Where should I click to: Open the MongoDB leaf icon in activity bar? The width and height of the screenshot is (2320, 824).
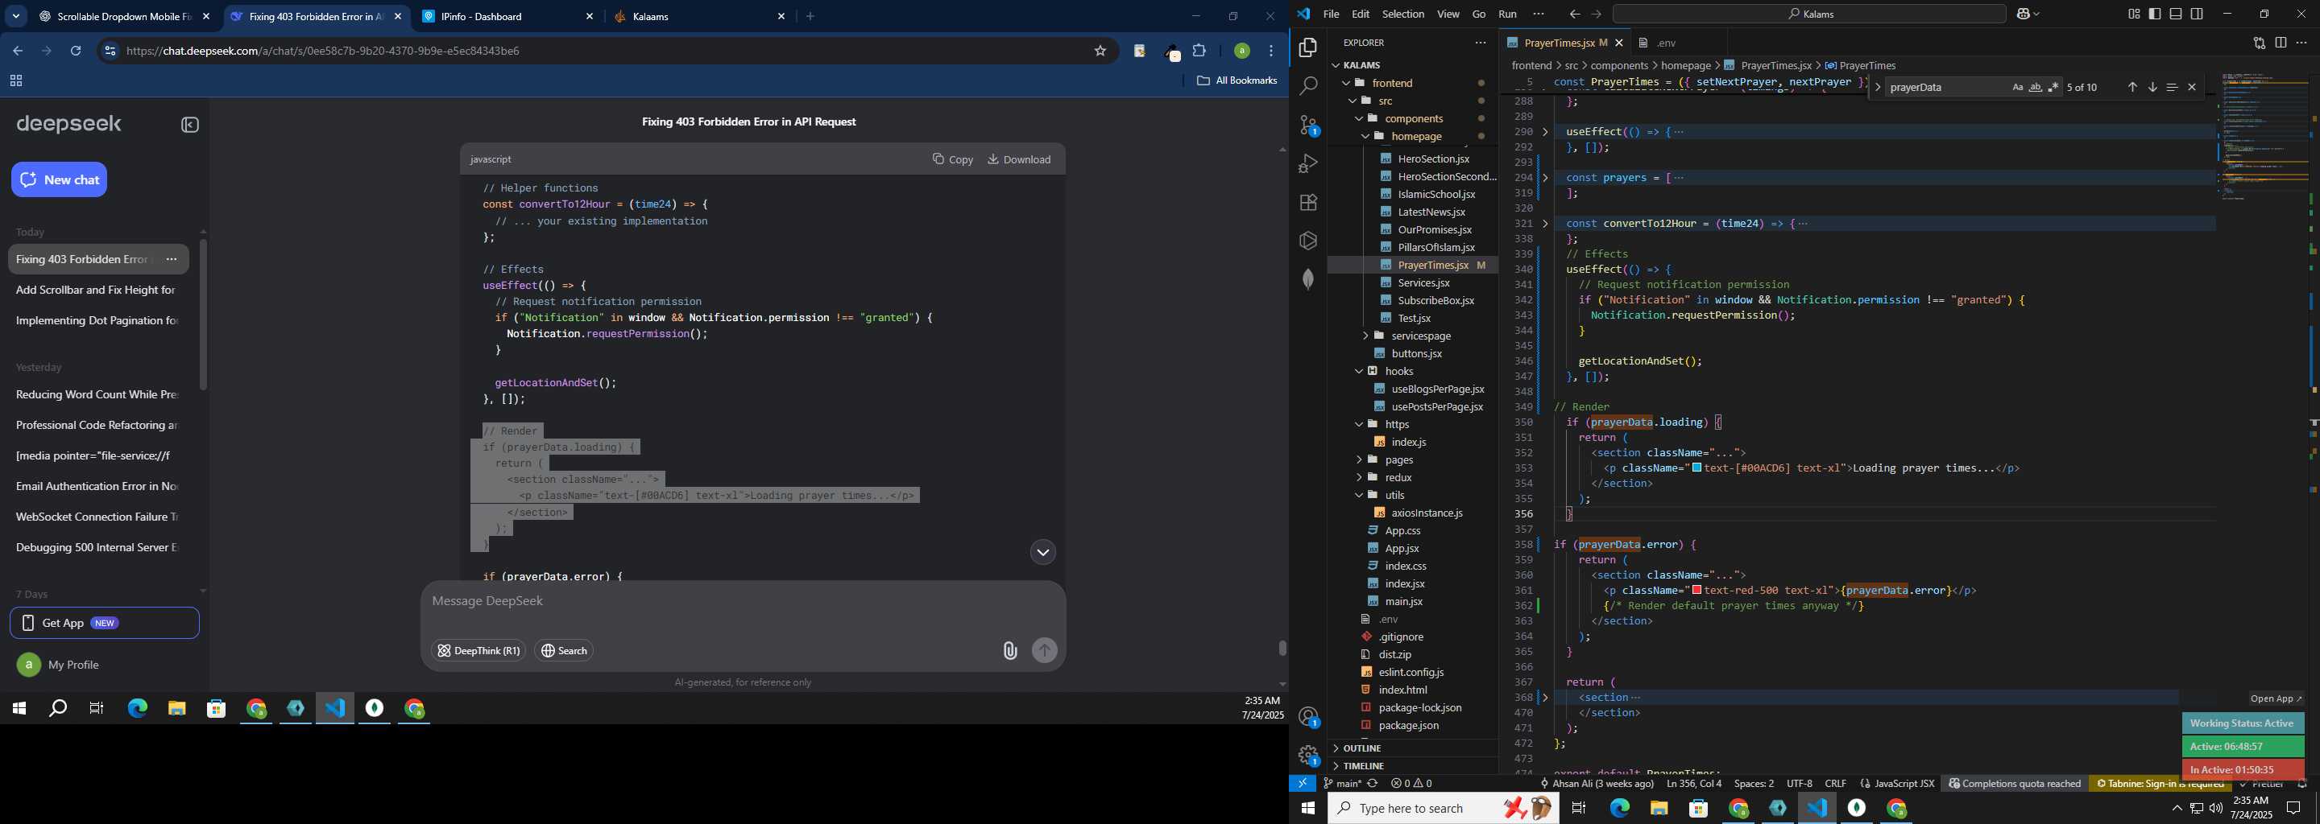pos(1307,279)
